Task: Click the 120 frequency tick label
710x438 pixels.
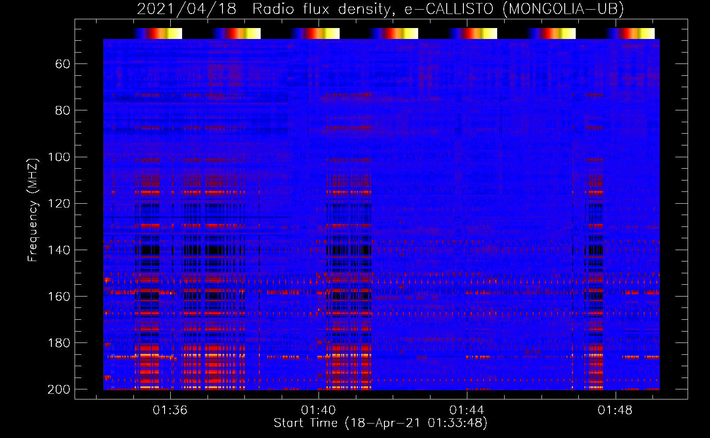Action: pos(59,203)
